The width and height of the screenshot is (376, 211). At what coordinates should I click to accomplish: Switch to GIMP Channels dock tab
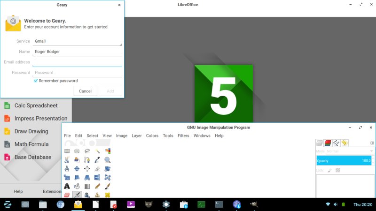coord(328,143)
